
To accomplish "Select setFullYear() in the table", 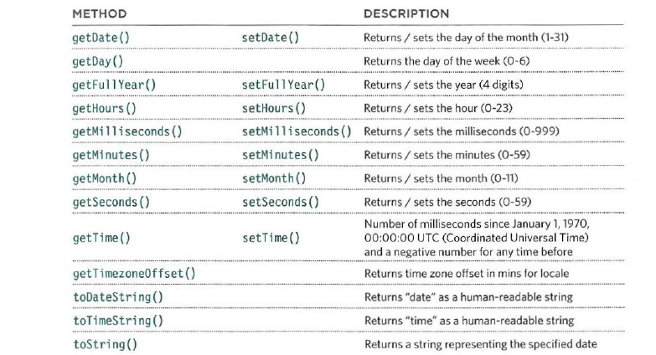I will click(x=283, y=85).
